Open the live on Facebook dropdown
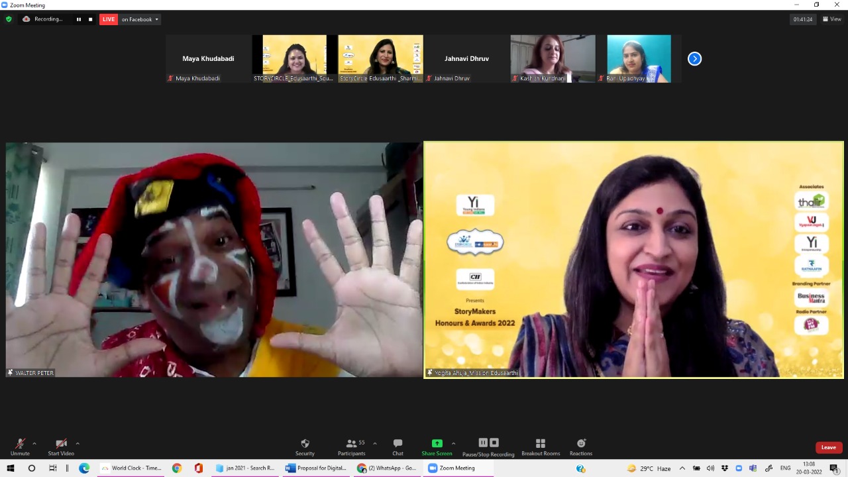The height and width of the screenshot is (477, 848). tap(140, 19)
